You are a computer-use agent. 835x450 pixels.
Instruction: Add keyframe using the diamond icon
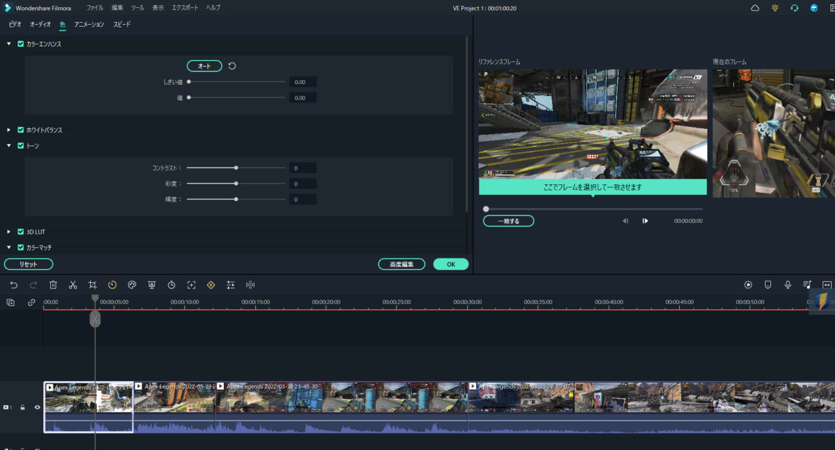tap(211, 285)
